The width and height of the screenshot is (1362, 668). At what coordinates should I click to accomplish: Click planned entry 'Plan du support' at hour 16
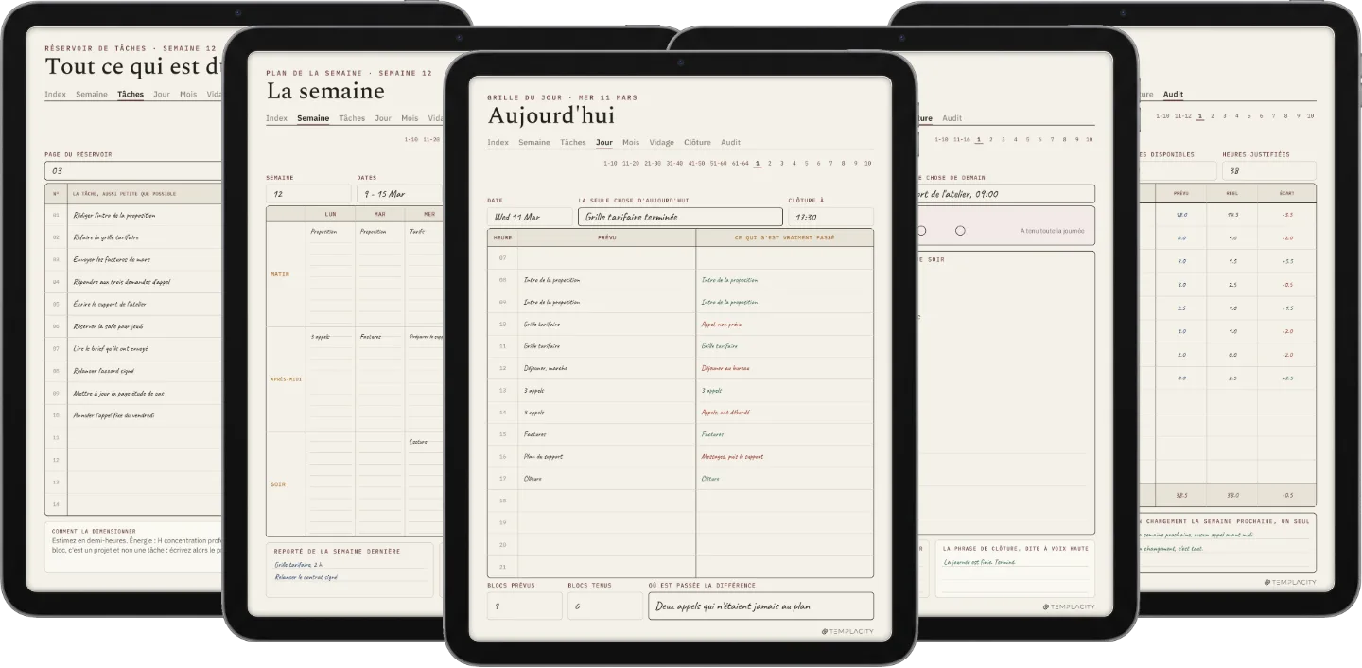(544, 456)
